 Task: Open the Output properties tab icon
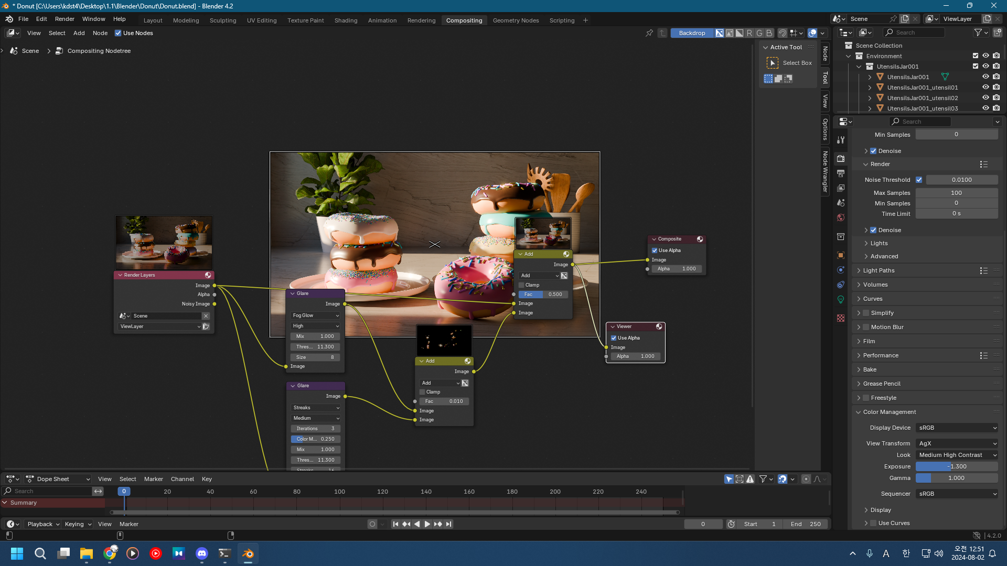pos(841,173)
